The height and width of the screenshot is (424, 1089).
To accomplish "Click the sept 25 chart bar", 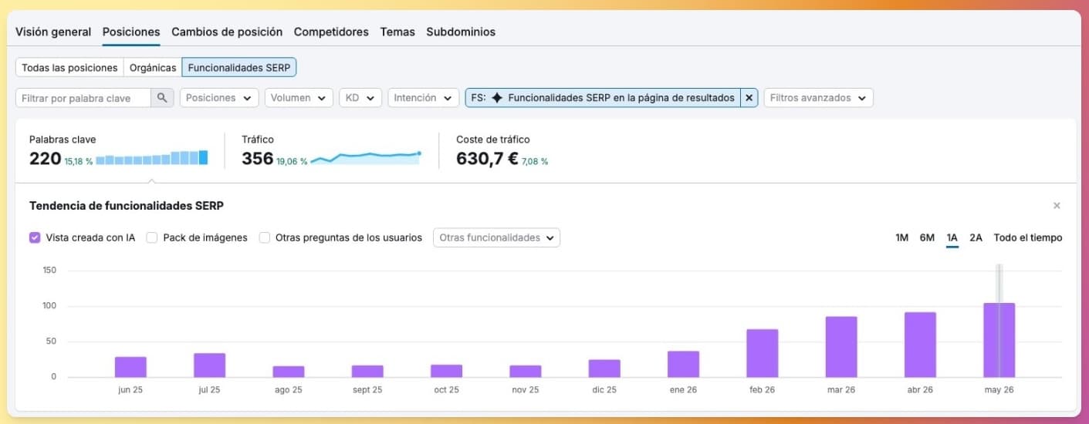I will [367, 371].
